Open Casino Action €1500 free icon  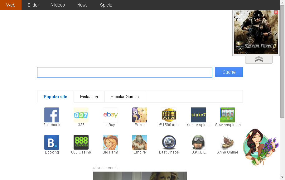point(169,115)
